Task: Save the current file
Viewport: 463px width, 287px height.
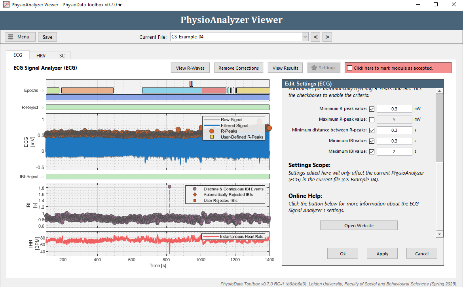Action: pos(47,37)
